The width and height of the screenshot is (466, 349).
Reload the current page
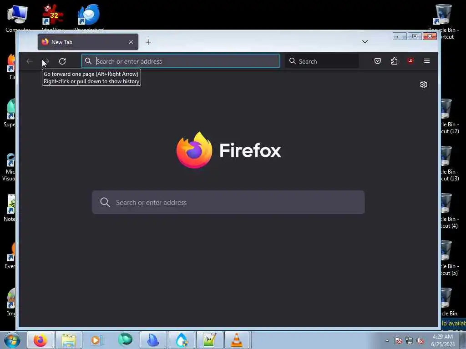click(x=62, y=61)
